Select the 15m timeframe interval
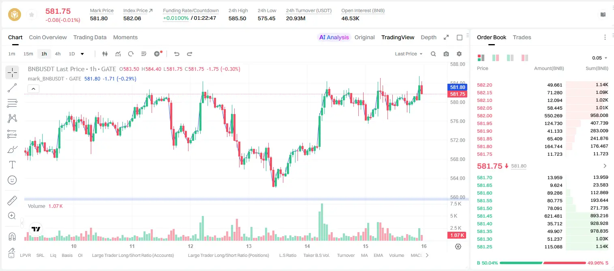Viewport: 614px width, 271px height. point(28,54)
